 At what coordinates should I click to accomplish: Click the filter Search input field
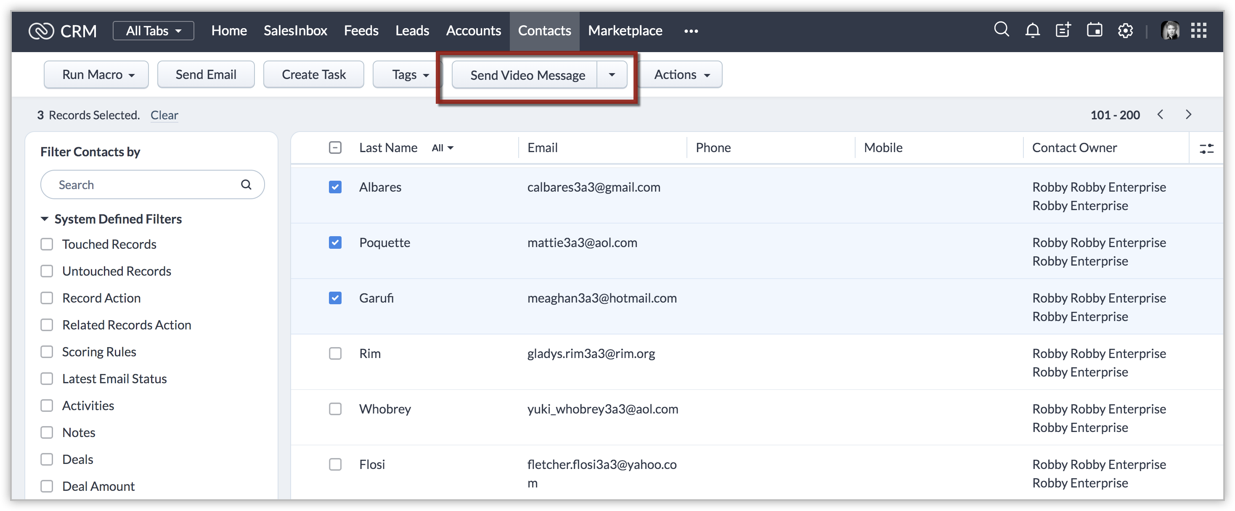click(x=144, y=185)
